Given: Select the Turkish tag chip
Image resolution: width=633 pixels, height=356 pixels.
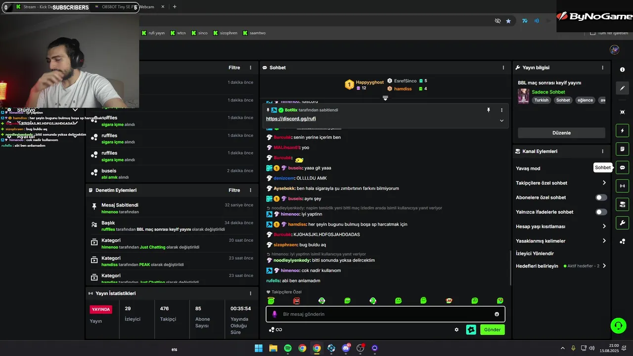Looking at the screenshot, I should pyautogui.click(x=541, y=100).
